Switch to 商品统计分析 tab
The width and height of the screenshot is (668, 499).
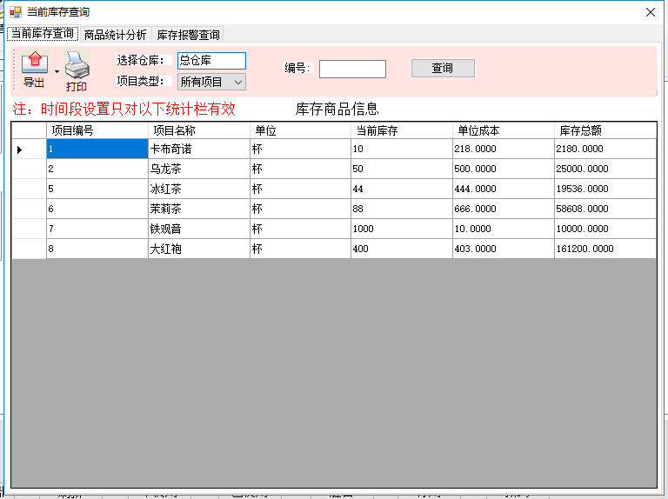(x=115, y=35)
